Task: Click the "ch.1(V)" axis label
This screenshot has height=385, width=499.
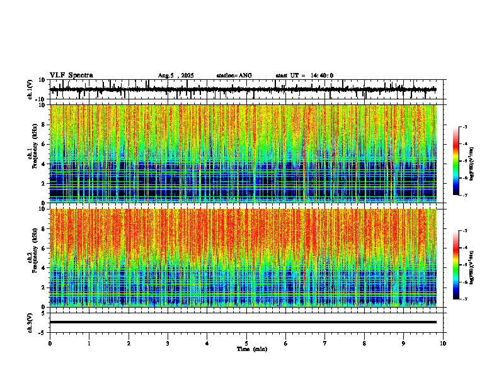Action: [30, 89]
